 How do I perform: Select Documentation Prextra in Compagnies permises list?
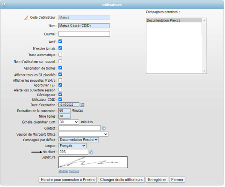pos(163,21)
